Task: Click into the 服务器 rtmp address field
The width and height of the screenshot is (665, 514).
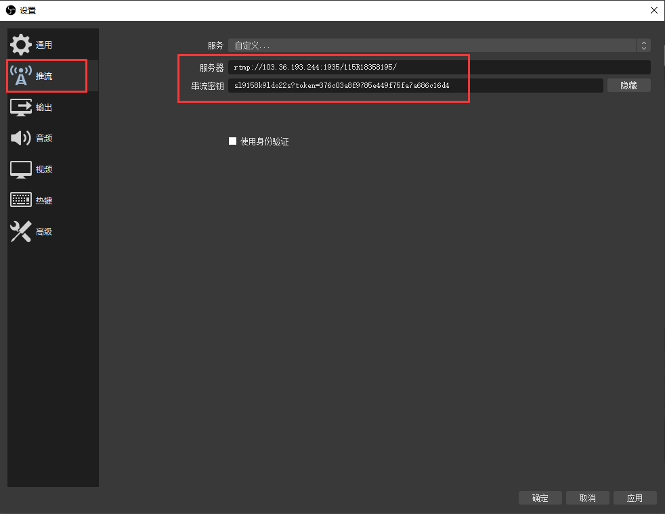Action: click(439, 67)
